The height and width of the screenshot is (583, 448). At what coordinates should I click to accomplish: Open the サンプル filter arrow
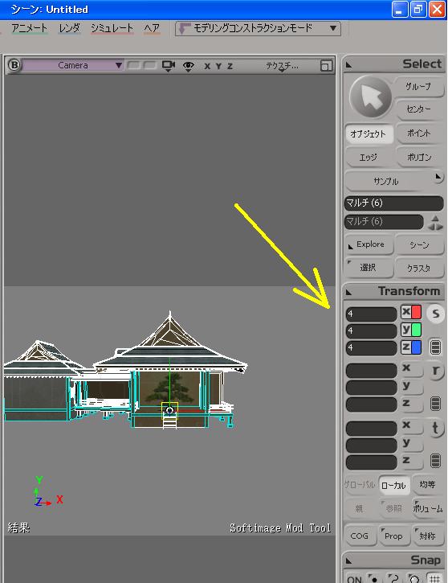(438, 177)
